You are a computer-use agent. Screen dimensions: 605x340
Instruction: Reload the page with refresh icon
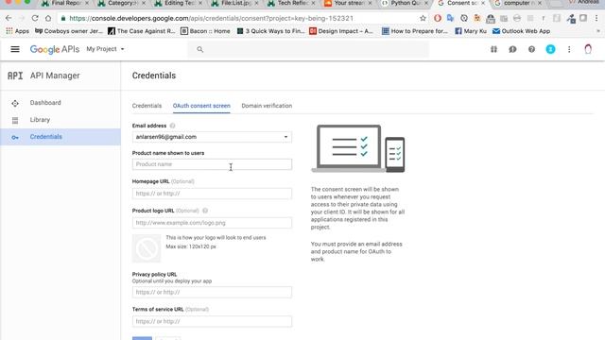(35, 18)
